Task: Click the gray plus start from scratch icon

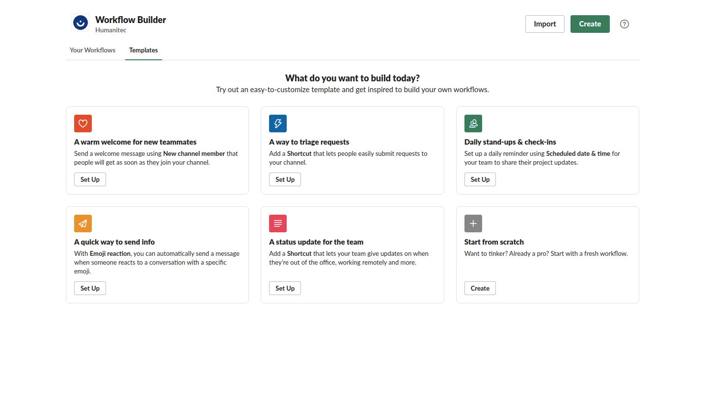Action: [473, 223]
